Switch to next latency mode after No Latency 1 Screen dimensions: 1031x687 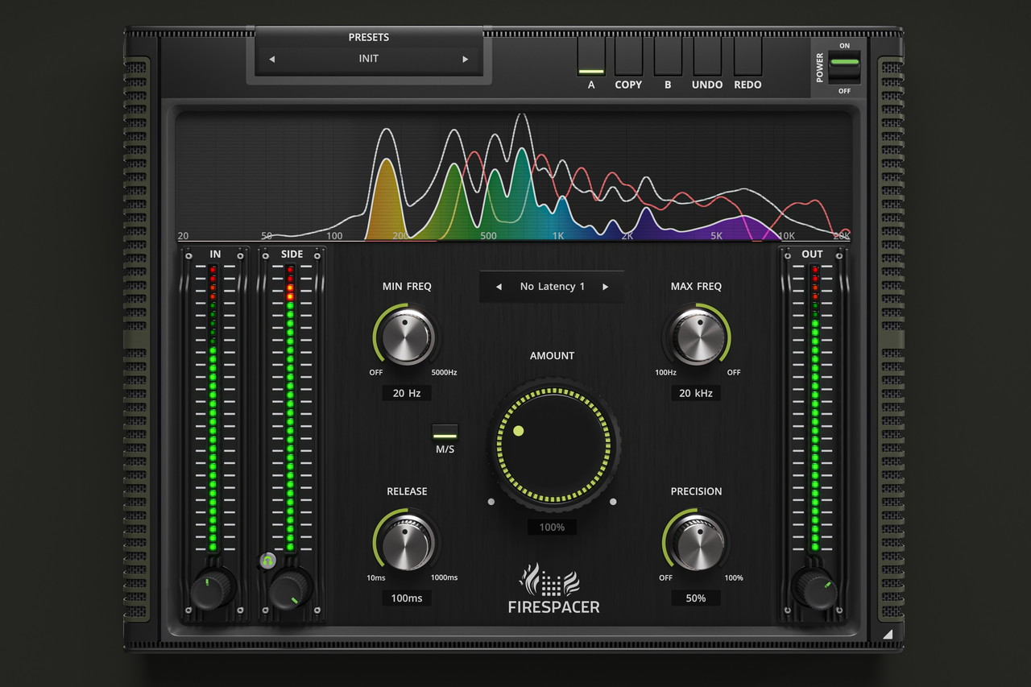click(x=606, y=287)
